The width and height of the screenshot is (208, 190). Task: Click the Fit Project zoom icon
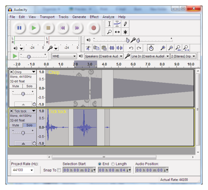pos(186,48)
